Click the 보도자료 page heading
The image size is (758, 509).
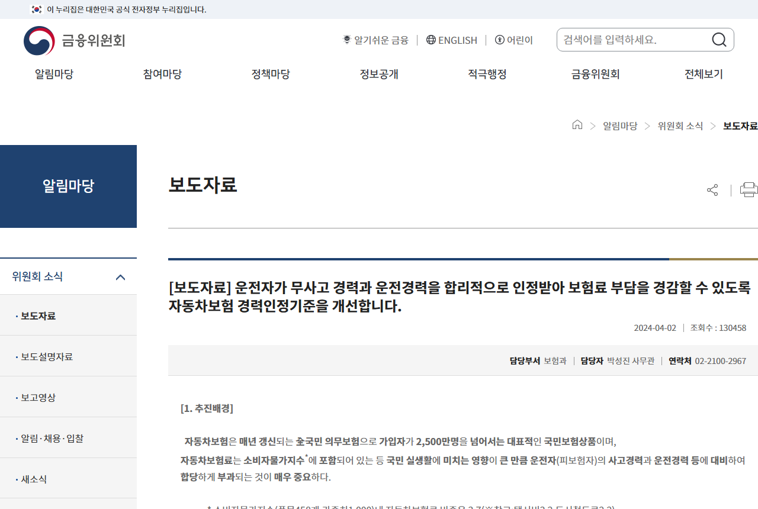203,185
